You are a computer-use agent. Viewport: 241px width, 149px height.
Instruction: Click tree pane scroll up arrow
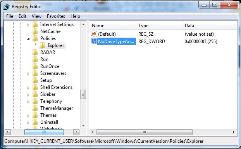coord(83,24)
